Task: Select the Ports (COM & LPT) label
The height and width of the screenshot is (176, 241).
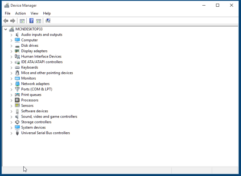Action: click(37, 89)
